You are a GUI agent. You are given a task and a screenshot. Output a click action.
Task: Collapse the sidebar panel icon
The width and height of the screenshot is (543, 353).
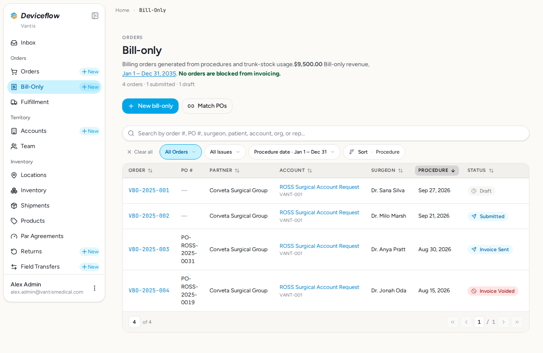95,16
